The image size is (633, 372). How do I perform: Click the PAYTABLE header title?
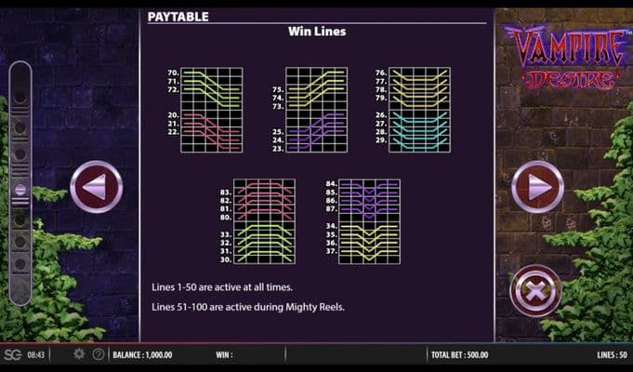[x=178, y=17]
